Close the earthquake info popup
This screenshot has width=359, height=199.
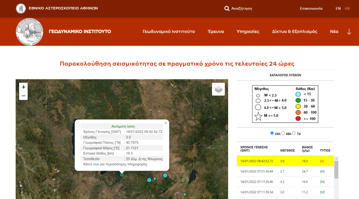[166, 123]
